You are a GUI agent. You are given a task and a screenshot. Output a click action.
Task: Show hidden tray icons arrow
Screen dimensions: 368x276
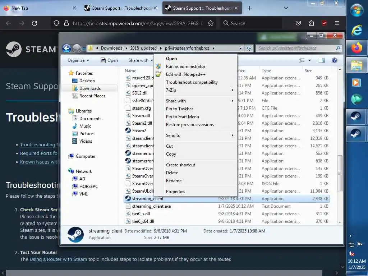coord(351,236)
